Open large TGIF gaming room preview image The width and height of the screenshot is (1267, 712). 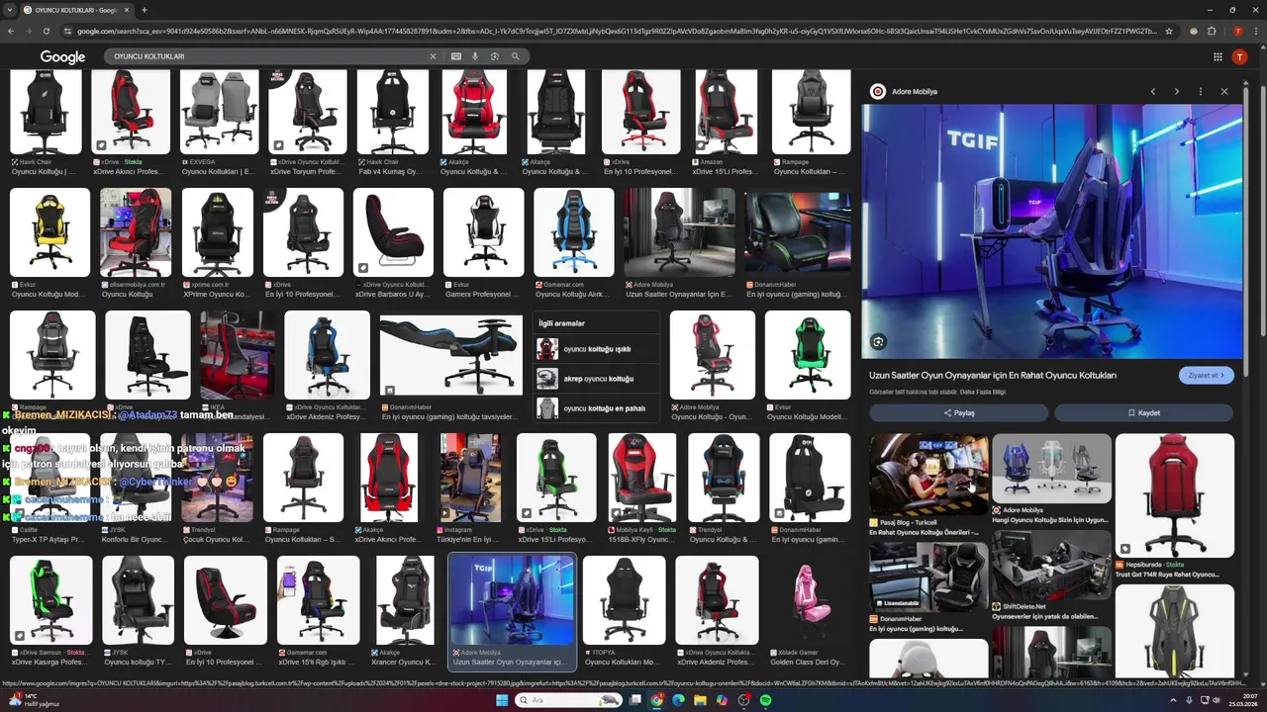pos(1051,231)
